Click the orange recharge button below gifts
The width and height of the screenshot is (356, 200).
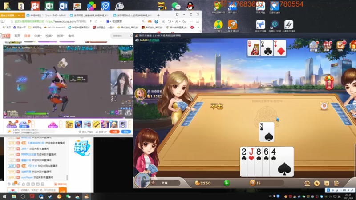point(115,132)
